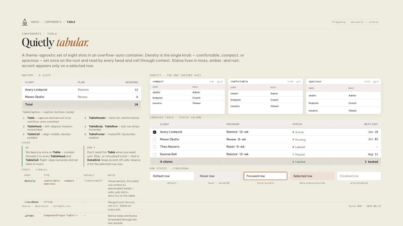Viewport: 403px width, 226px height.
Task: Click ComponentProps<'table'> type text
Action: tap(60, 215)
